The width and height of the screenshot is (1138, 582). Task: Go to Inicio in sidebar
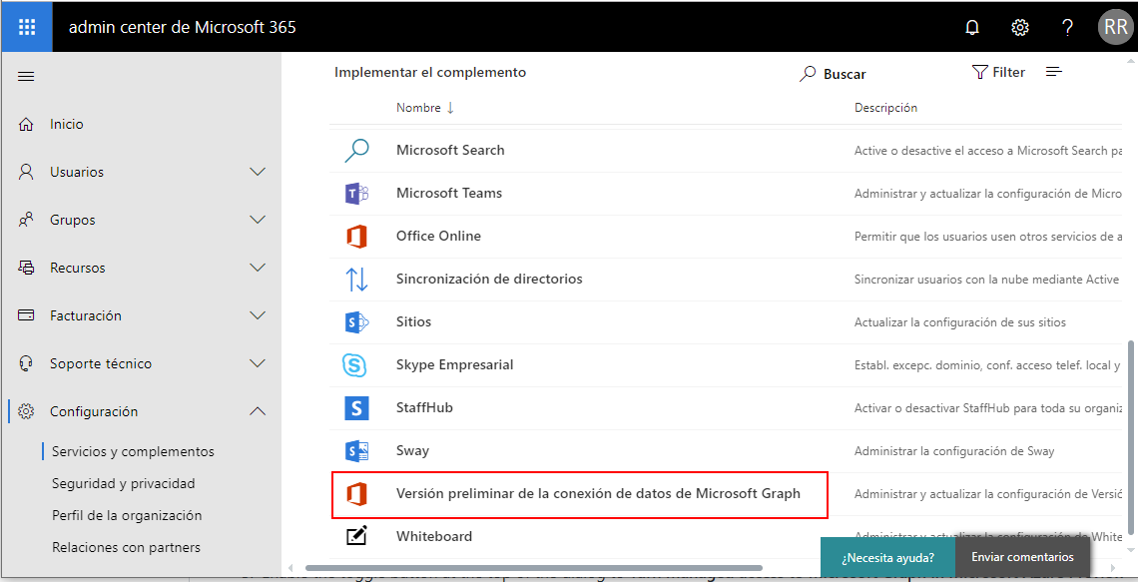tap(67, 124)
